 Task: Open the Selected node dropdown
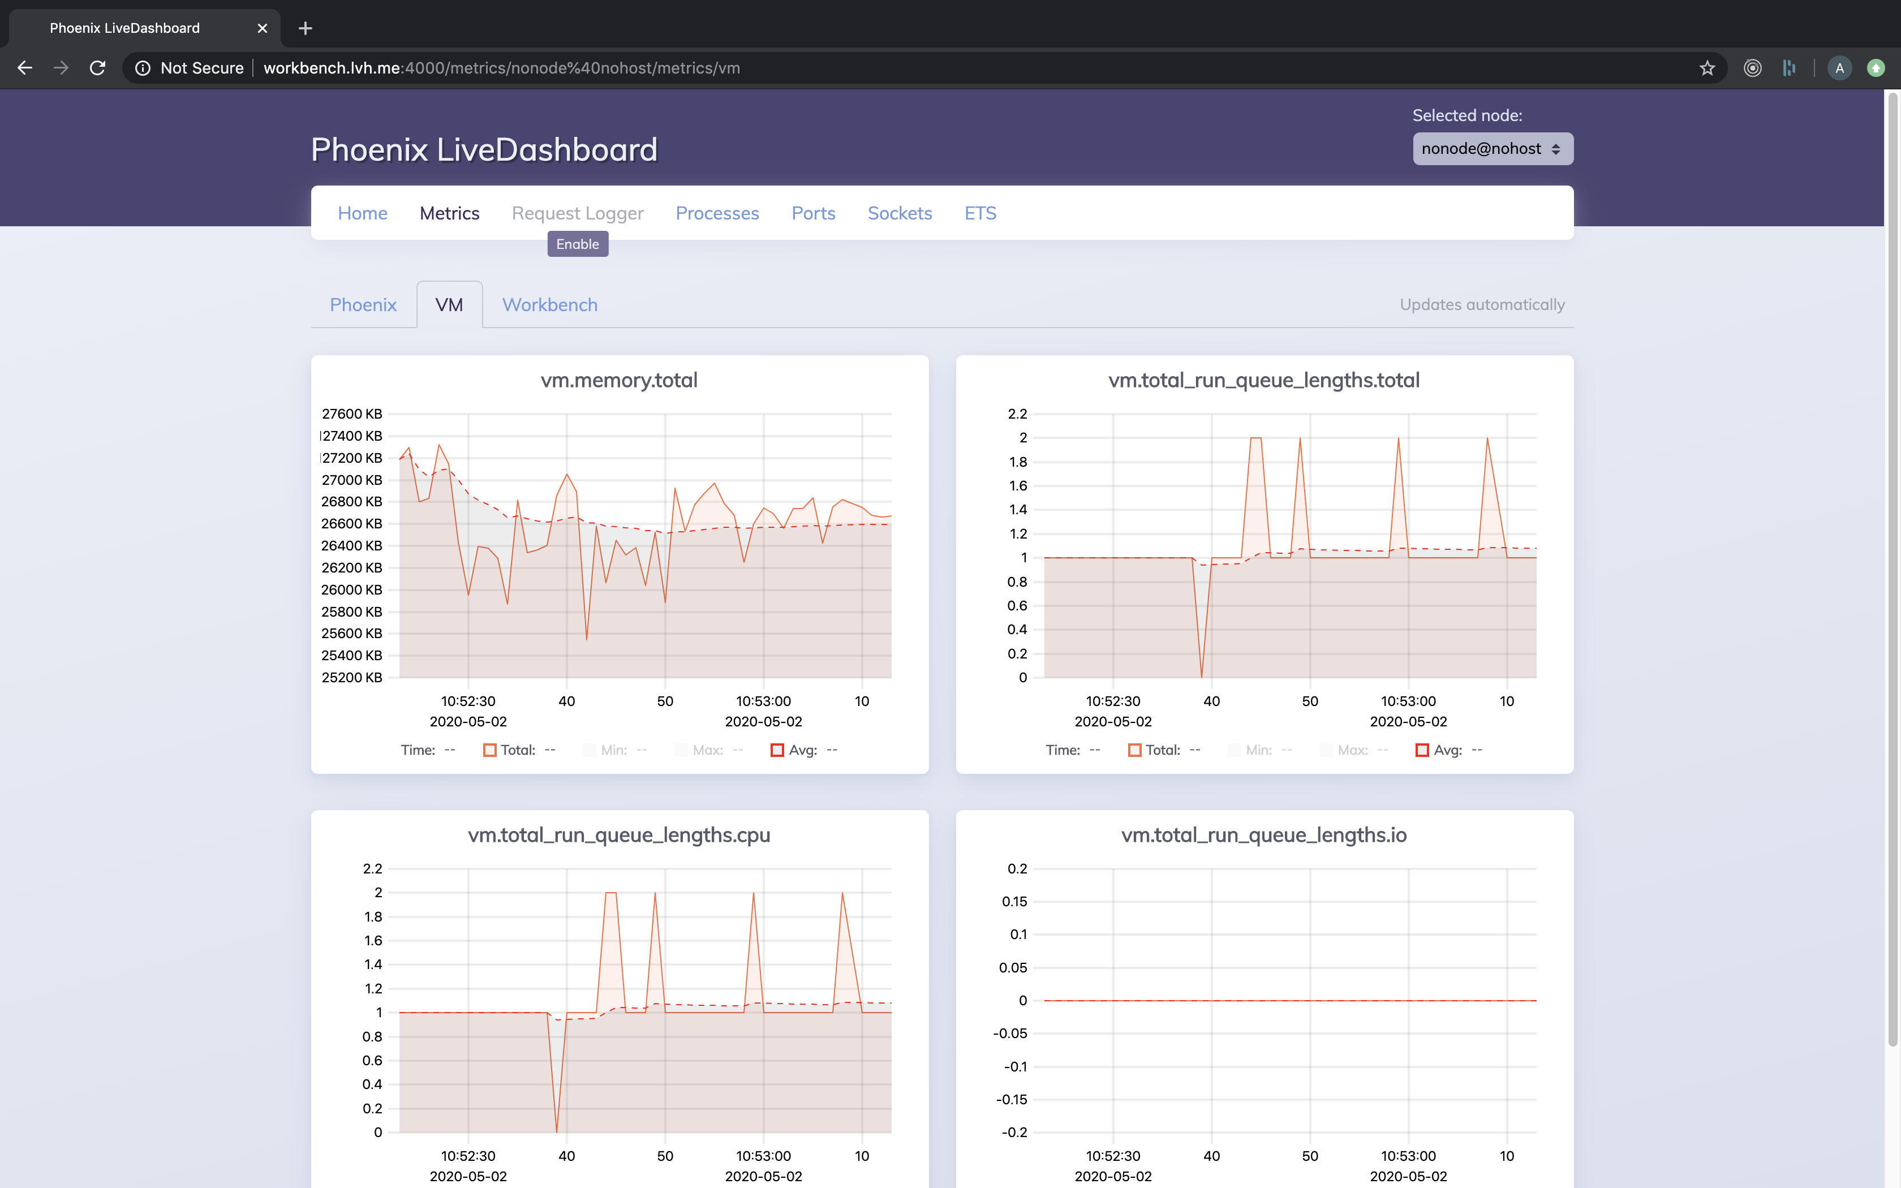[x=1492, y=148]
